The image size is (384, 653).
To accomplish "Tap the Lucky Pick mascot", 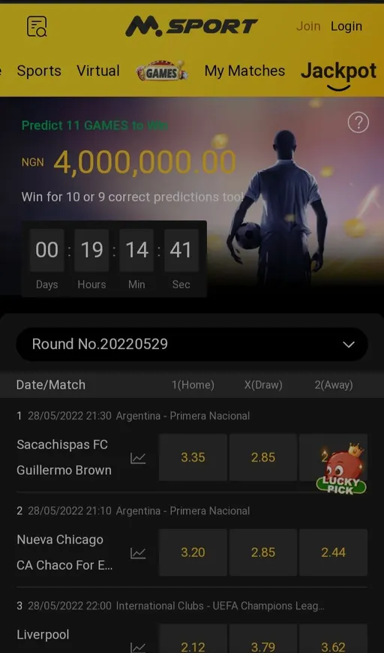I will [x=342, y=469].
